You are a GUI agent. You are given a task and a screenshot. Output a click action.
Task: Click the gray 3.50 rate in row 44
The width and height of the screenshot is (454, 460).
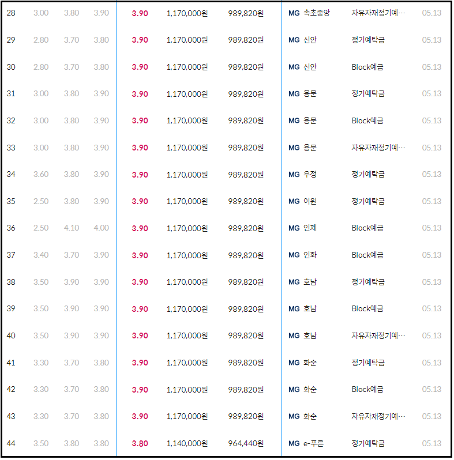(x=41, y=443)
